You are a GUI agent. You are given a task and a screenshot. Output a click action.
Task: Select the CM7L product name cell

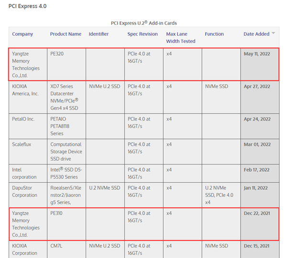[x=57, y=246]
